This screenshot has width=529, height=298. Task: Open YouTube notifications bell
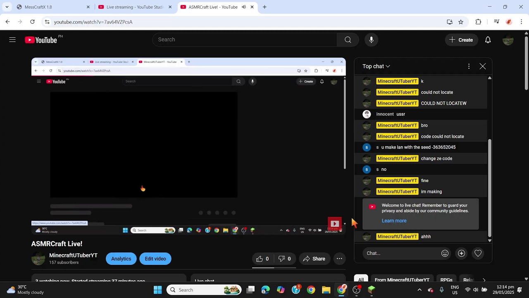488,40
